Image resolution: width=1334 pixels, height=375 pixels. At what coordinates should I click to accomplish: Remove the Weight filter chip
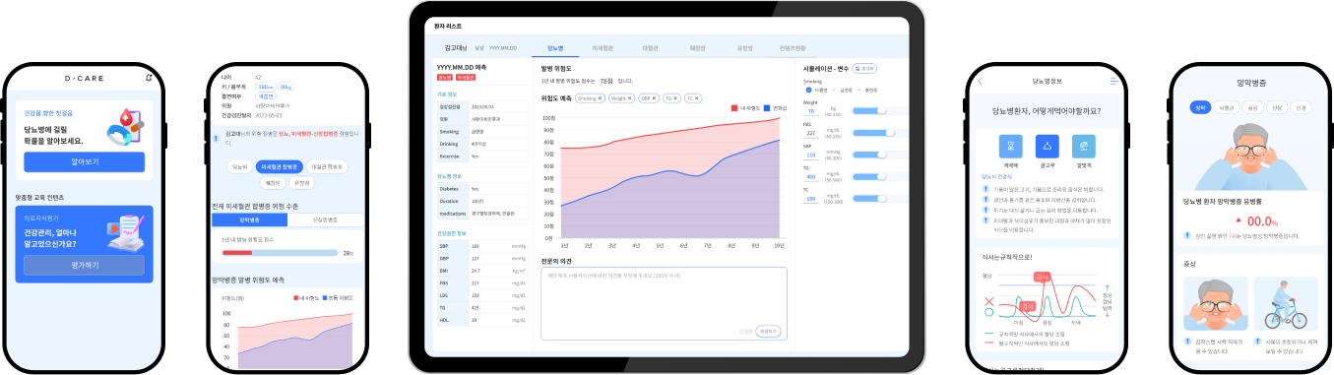(629, 98)
